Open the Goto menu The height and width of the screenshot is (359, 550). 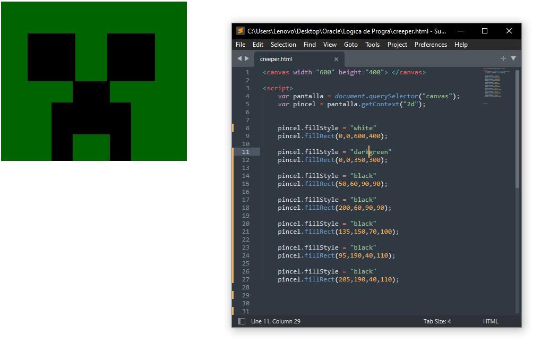[351, 45]
